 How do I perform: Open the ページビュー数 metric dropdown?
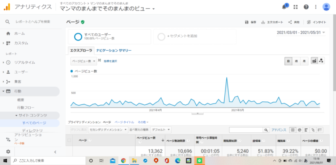84,61
